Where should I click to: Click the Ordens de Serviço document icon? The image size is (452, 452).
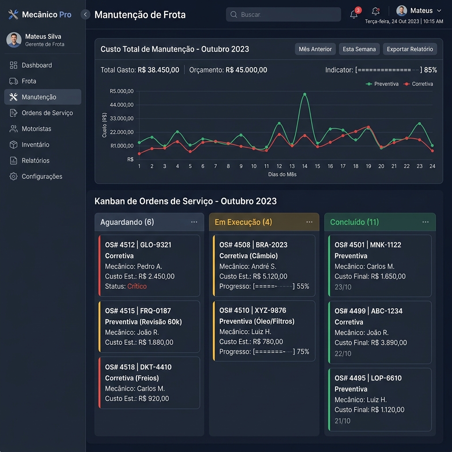[14, 113]
